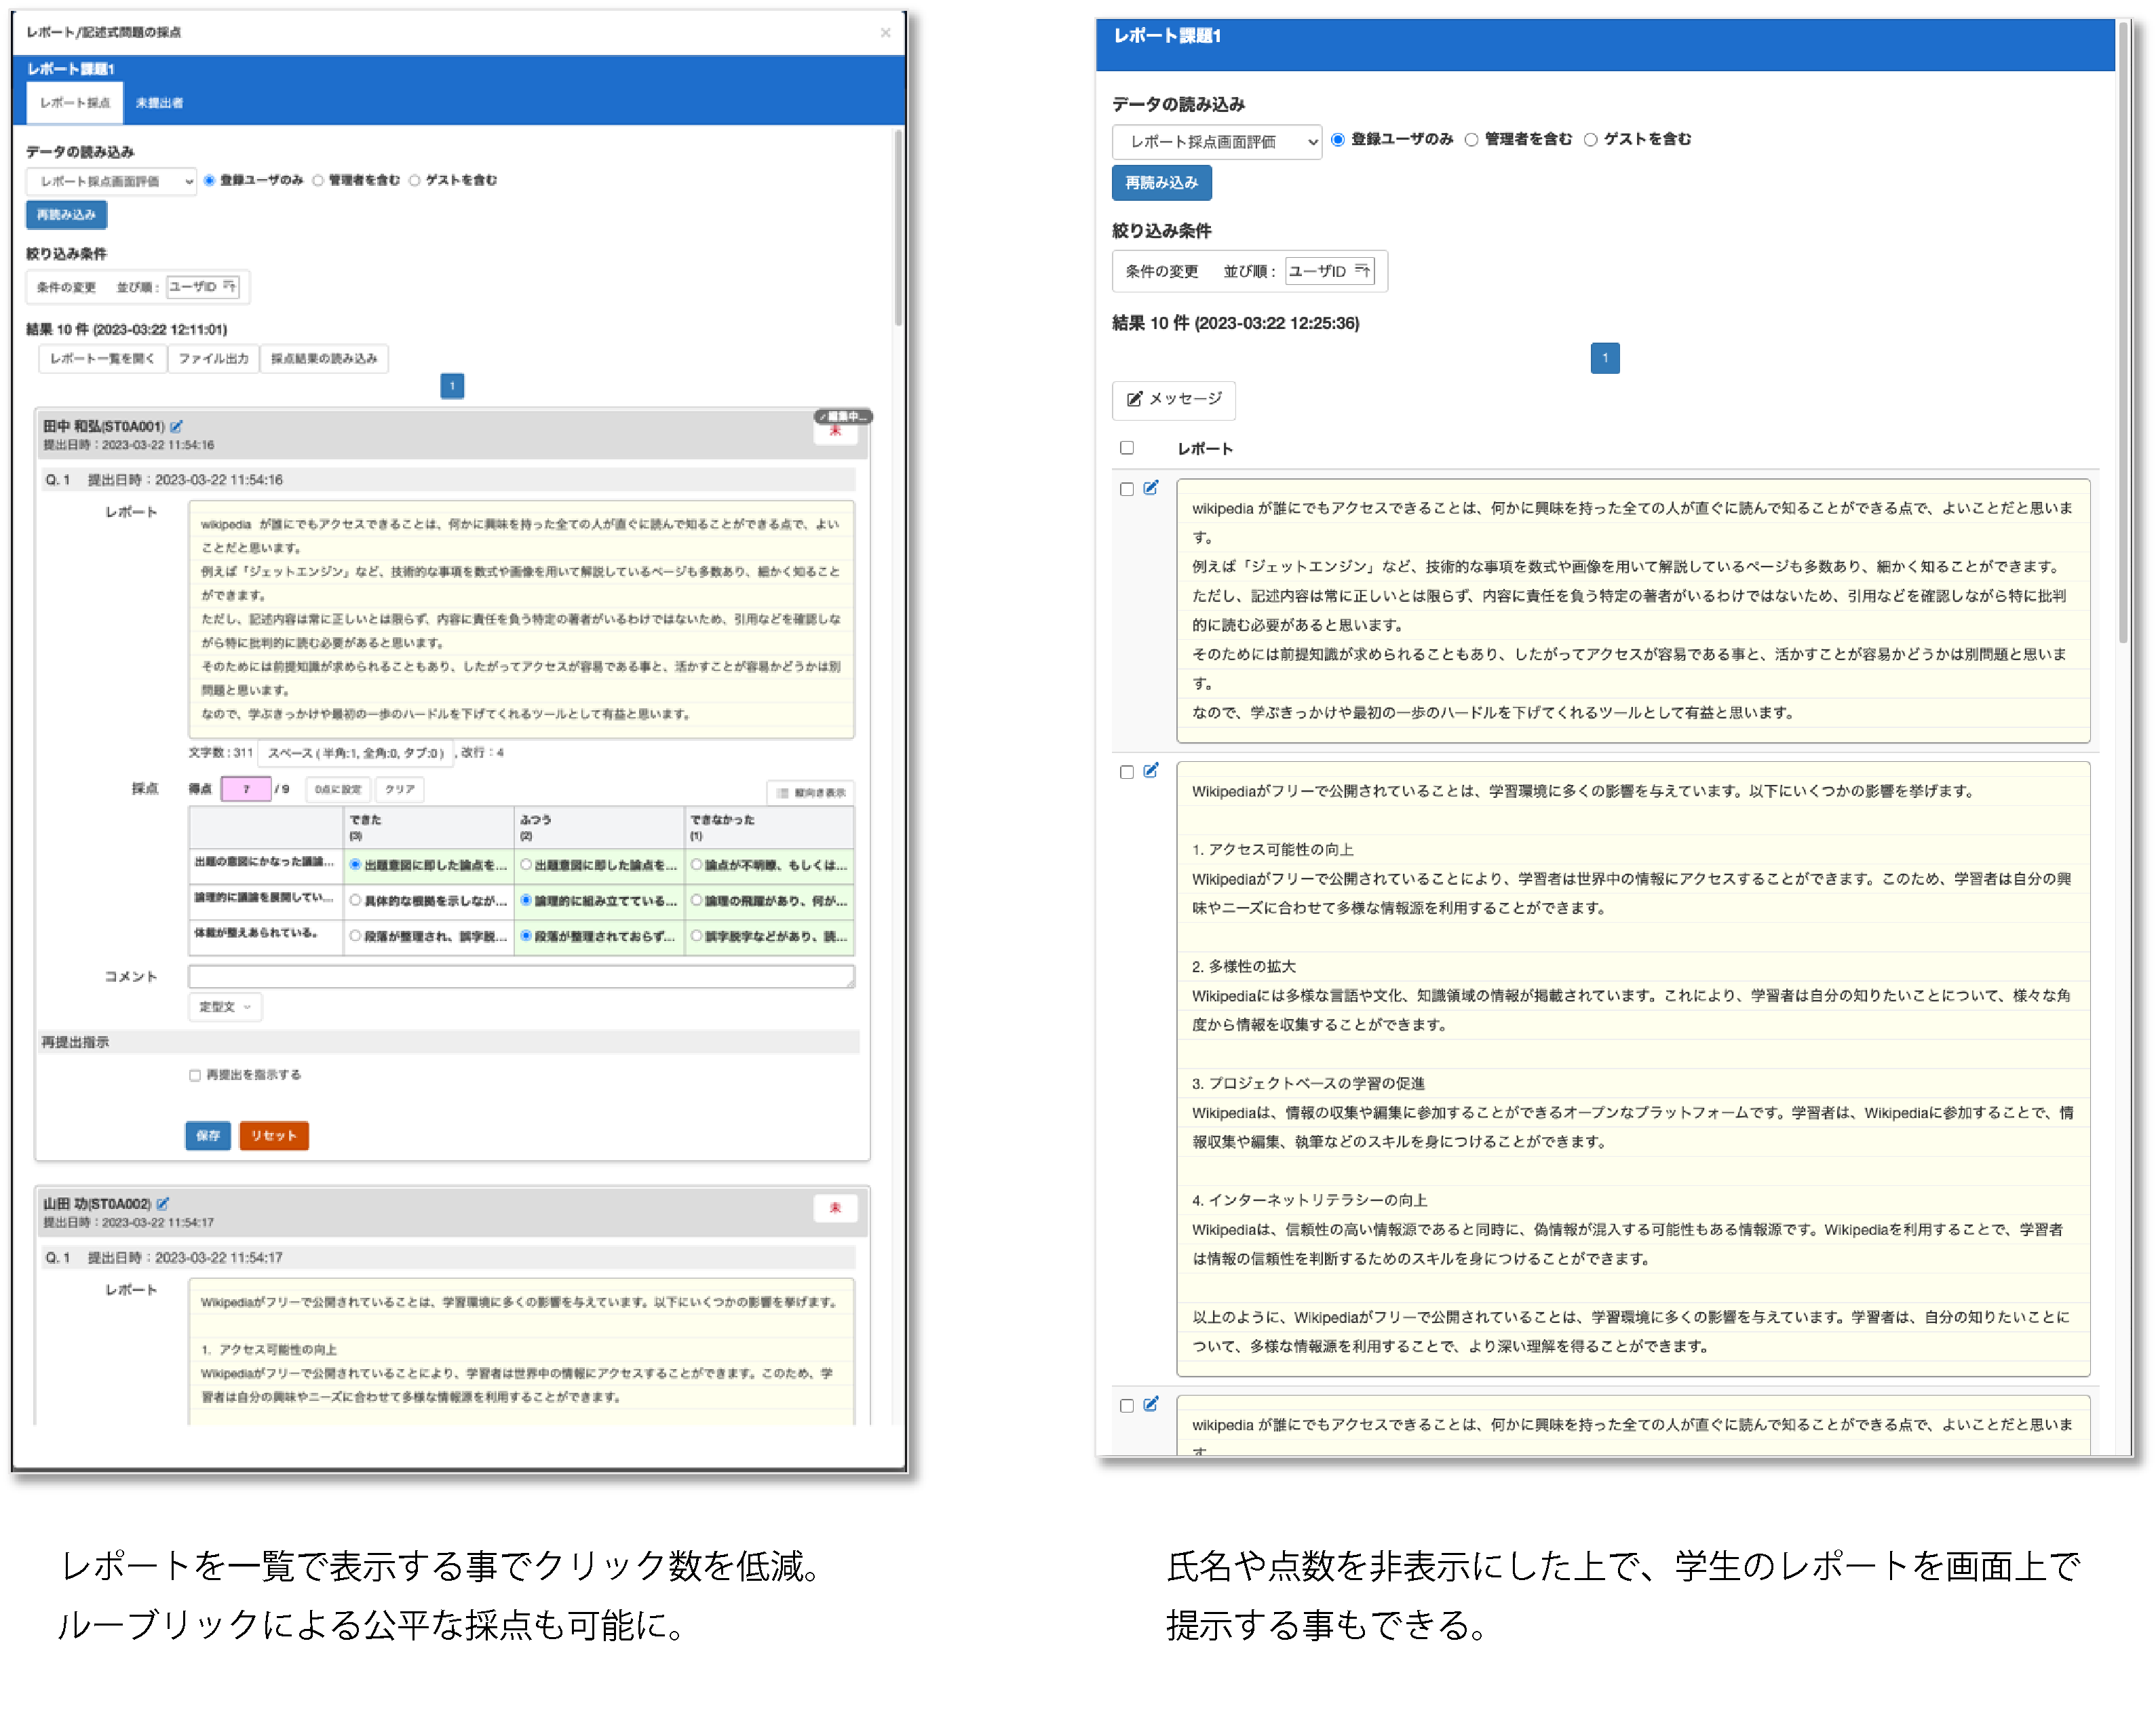Switch to the 未提出者 tab
2156x1709 pixels.
click(x=159, y=103)
